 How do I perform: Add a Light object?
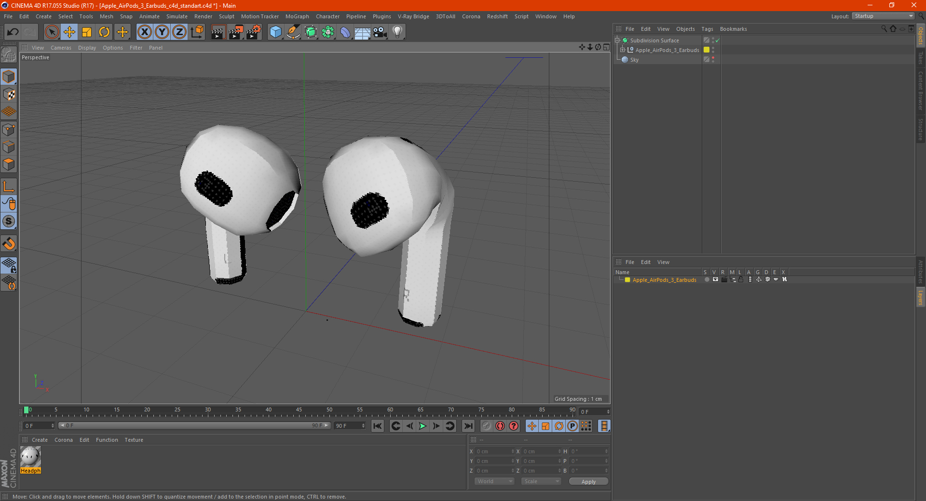pyautogui.click(x=397, y=32)
